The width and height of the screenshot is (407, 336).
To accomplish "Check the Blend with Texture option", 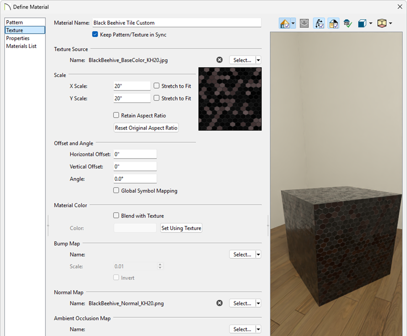I will [116, 216].
